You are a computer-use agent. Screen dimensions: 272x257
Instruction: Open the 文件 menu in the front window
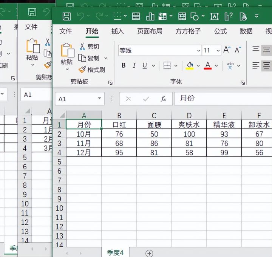[x=66, y=31]
